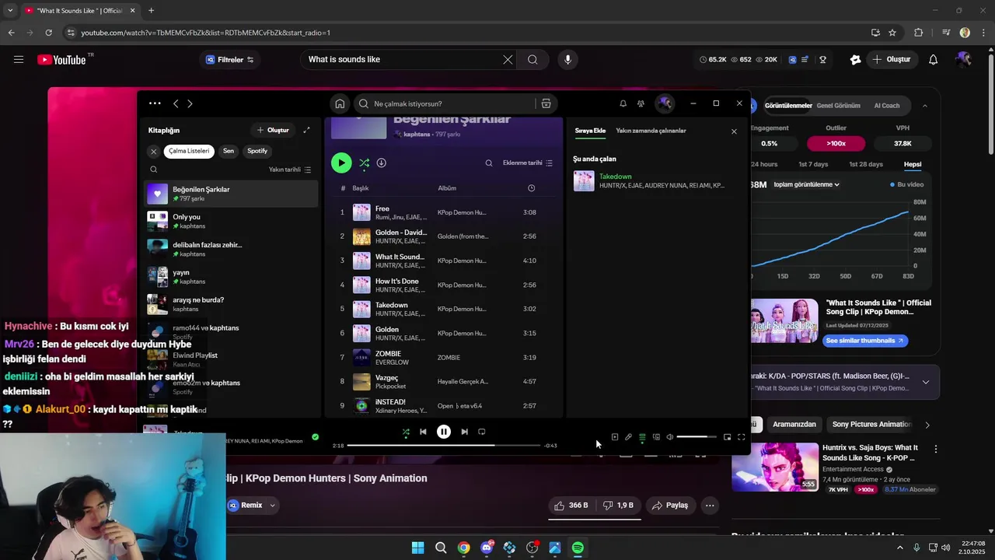The width and height of the screenshot is (995, 560).
Task: Go forward in Spotify navigation
Action: (x=190, y=103)
